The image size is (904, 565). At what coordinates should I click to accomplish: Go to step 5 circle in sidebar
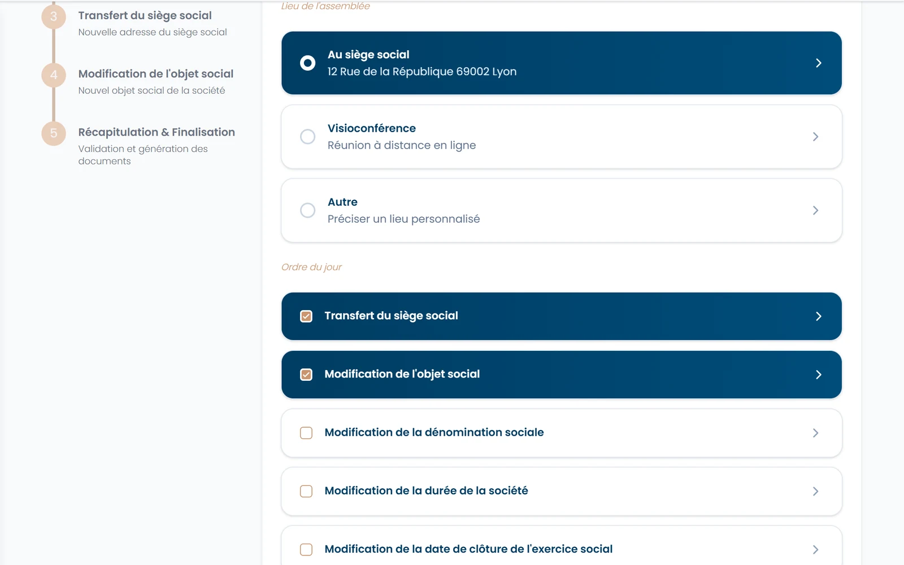click(x=54, y=133)
